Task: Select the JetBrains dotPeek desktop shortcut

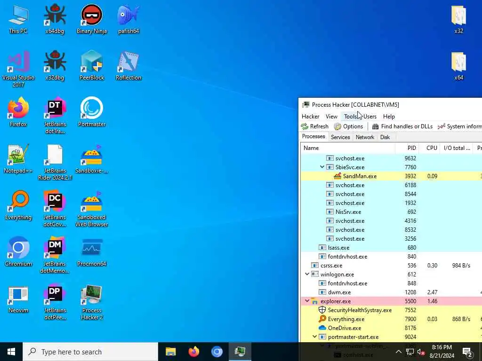Action: tap(55, 302)
